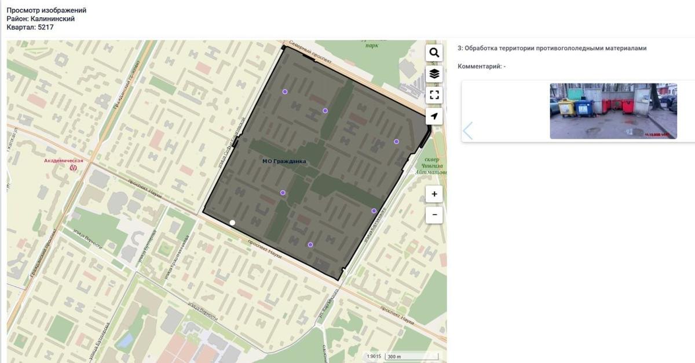Select the northwesternmost purple map marker

click(x=284, y=92)
